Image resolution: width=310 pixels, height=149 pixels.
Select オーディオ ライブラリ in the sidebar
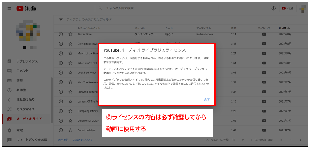coord(26,119)
